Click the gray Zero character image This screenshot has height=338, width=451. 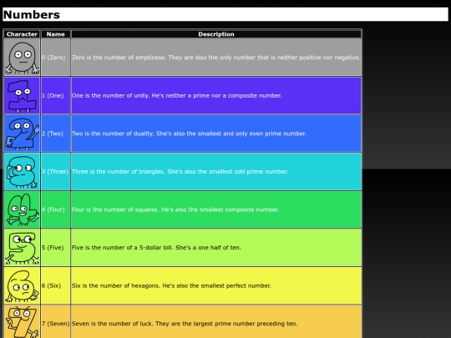click(x=22, y=58)
